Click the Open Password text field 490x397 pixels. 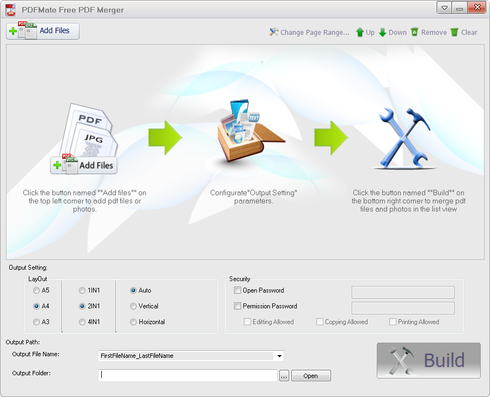point(403,292)
